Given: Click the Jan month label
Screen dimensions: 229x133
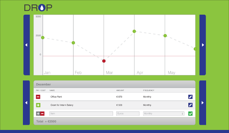Looking at the screenshot, I should coord(47,73).
